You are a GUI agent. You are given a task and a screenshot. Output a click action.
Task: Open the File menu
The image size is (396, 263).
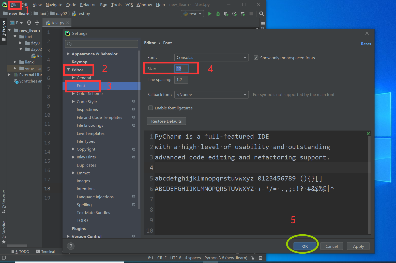14,5
